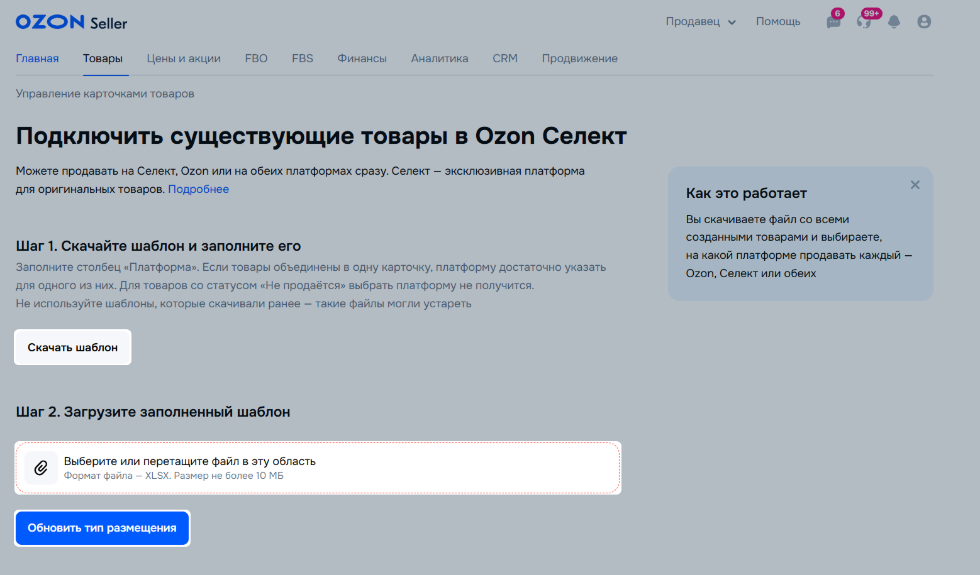This screenshot has width=980, height=575.
Task: Open the FBO tab
Action: 256,58
